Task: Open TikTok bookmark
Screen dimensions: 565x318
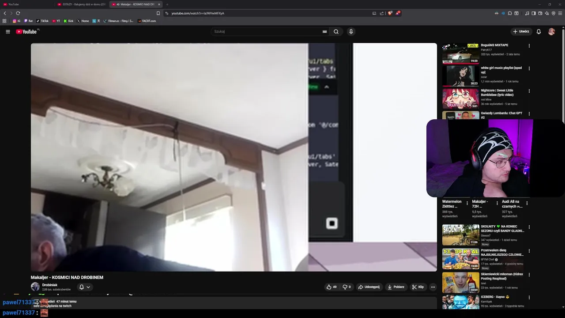Action: 42,21
